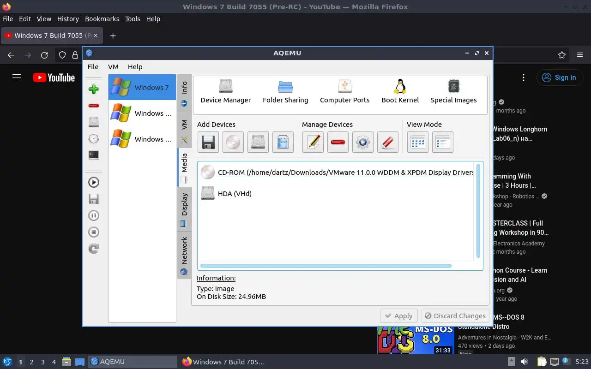Switch to icon grid view mode

pos(418,142)
